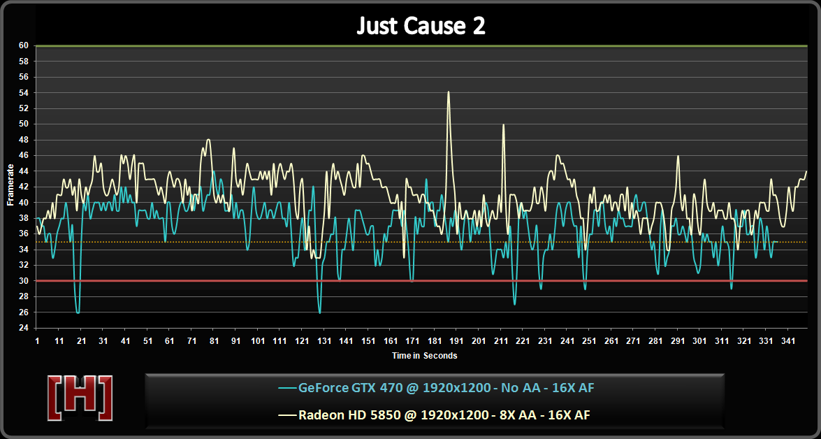Click the 34 label on the framerate axis
The image size is (821, 439).
[x=24, y=250]
